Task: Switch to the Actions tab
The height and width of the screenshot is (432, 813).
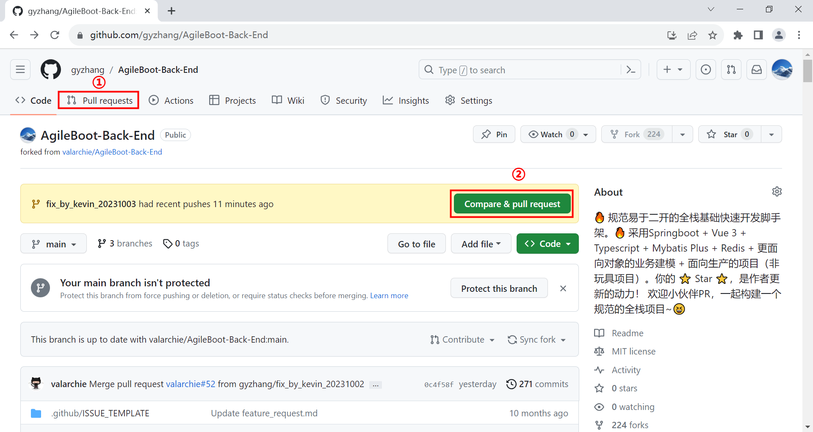Action: (x=171, y=100)
